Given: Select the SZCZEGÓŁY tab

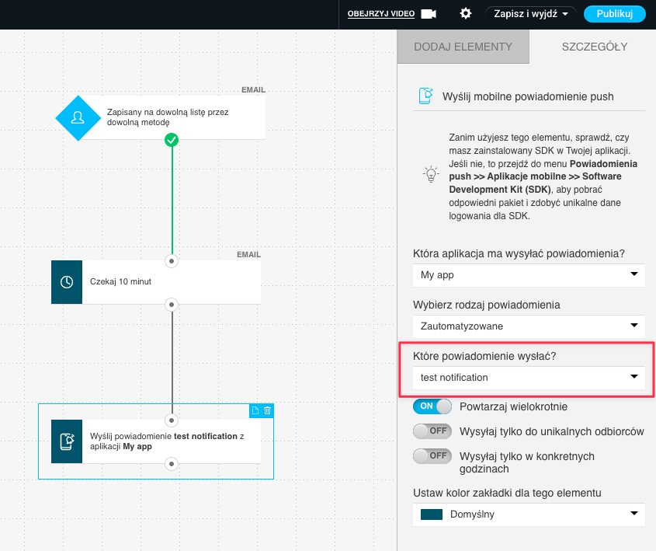Looking at the screenshot, I should click(594, 47).
